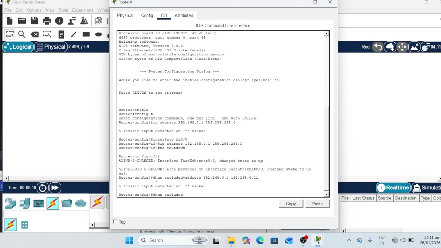Click the Back navigation arrow icon
The width and height of the screenshot is (441, 248).
click(x=378, y=47)
